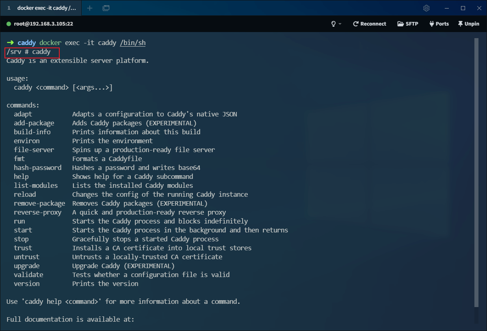Click the 'file-server' command name

click(34, 150)
